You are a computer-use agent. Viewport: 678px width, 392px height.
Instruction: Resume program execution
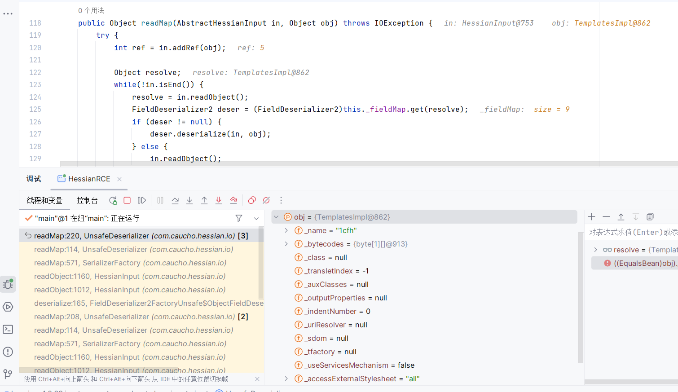tap(142, 200)
